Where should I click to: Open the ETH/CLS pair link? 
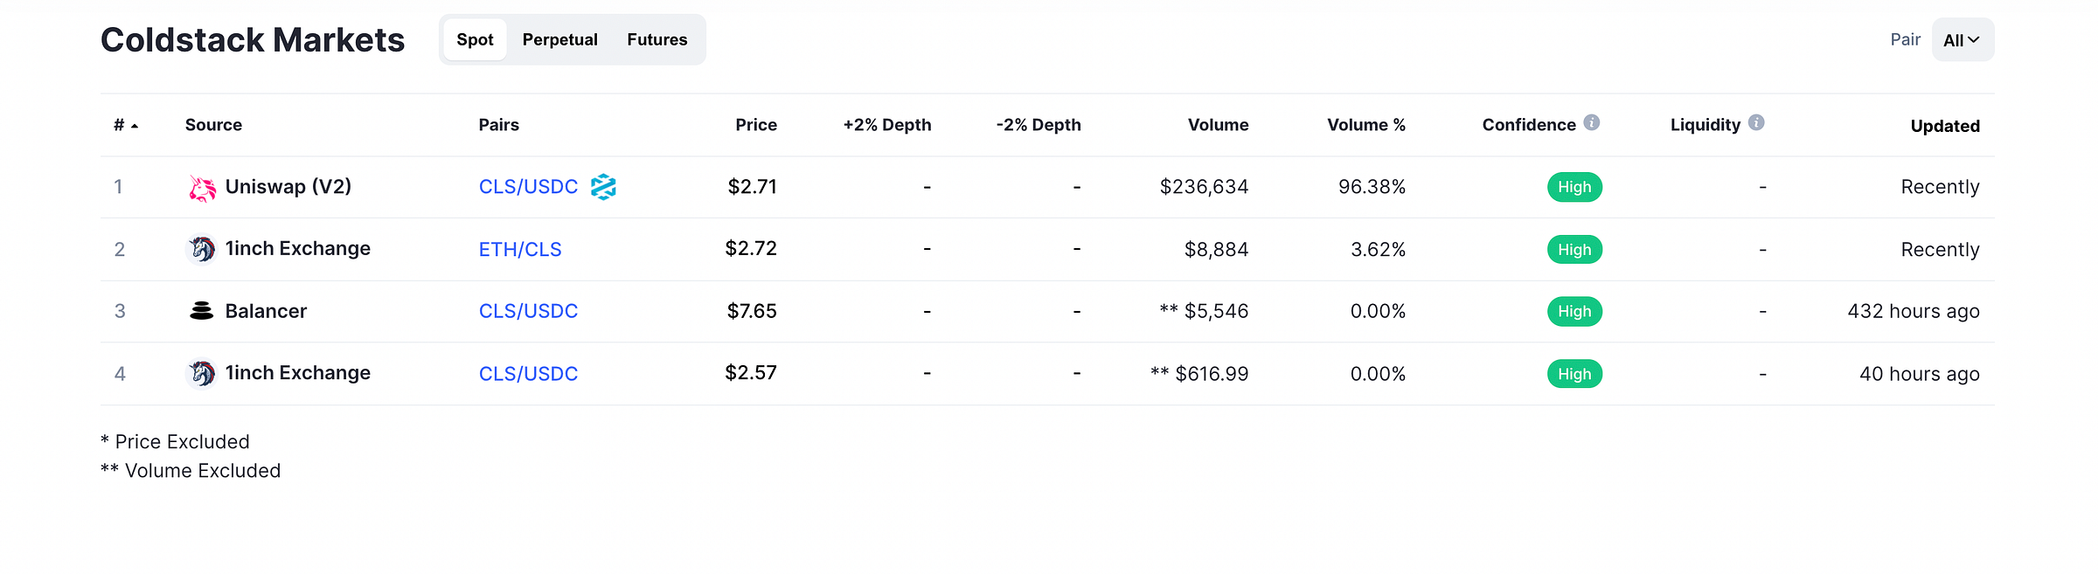click(520, 250)
